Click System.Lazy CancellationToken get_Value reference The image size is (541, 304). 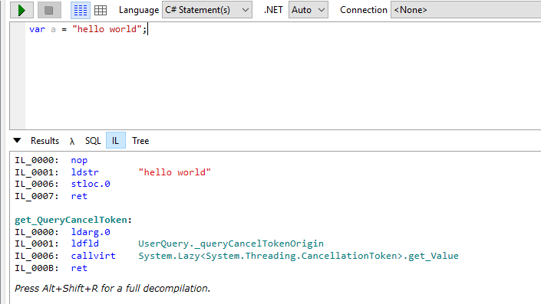point(299,256)
